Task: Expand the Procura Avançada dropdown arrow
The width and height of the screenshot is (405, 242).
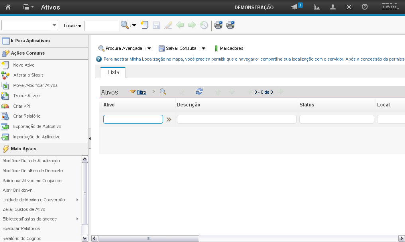Action: point(149,49)
